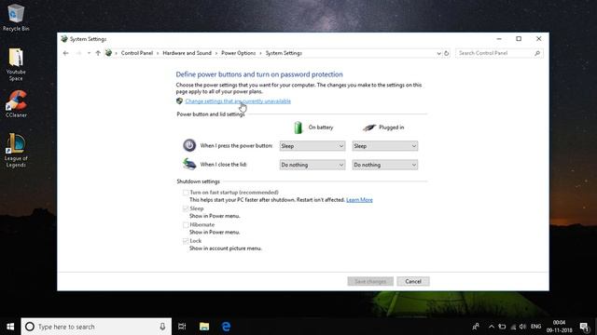Open the People icon in system tray
The image size is (597, 335).
pos(476,327)
